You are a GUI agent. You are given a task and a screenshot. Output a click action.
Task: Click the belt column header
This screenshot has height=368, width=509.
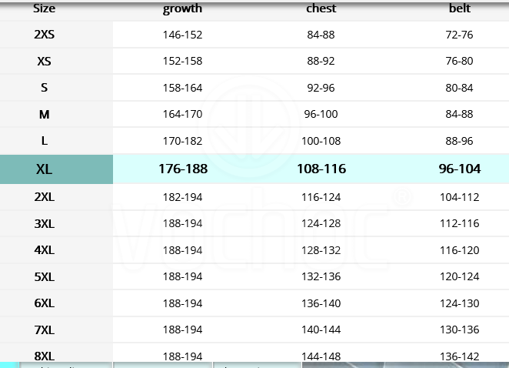tap(460, 8)
